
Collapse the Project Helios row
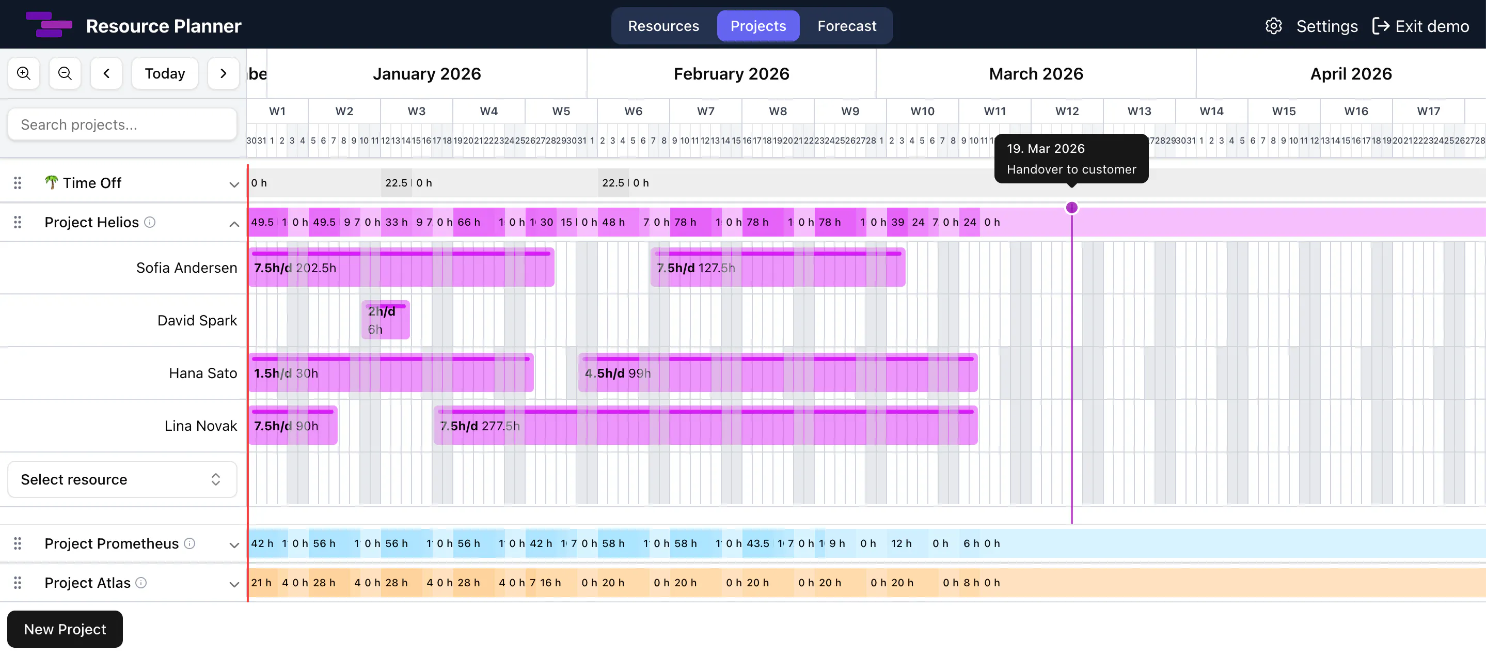coord(233,224)
